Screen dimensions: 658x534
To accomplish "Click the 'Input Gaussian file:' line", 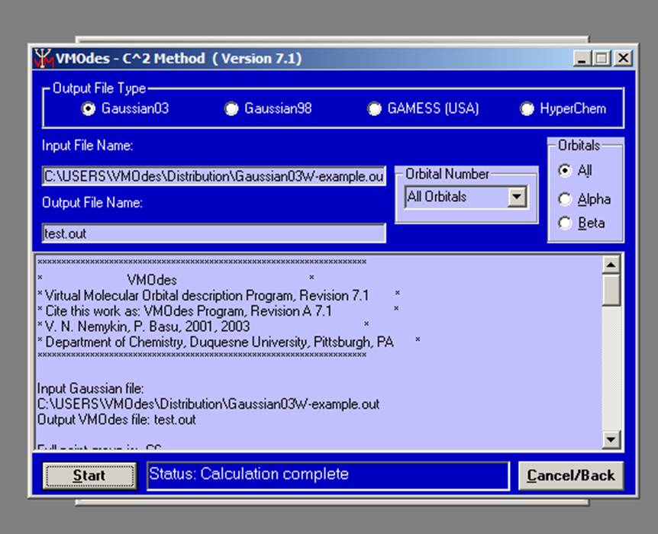I will (91, 389).
